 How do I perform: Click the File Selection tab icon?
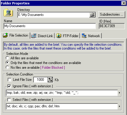[5, 35]
